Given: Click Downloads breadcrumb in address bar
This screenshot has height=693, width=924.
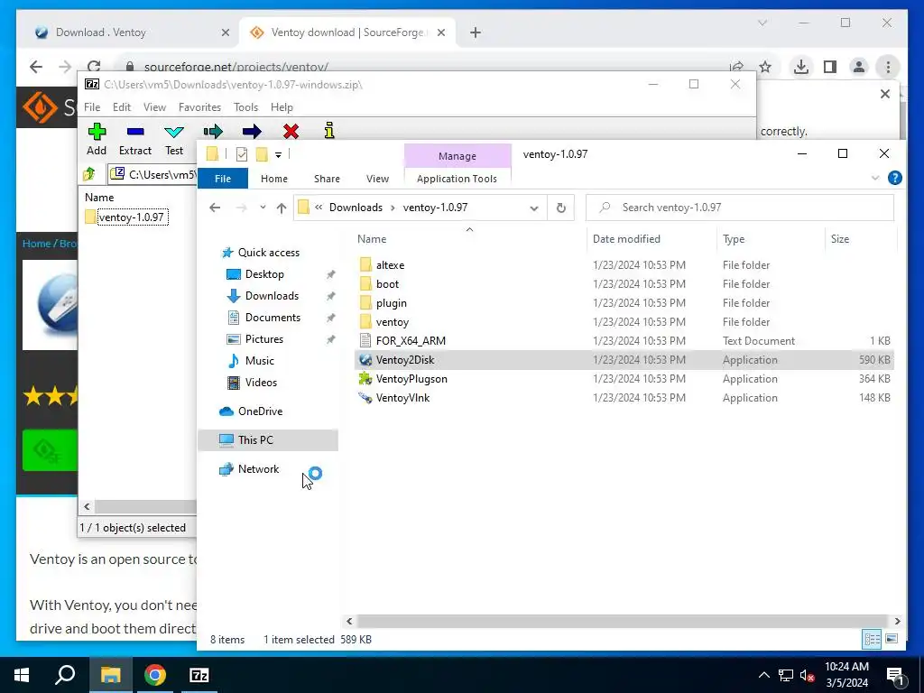Looking at the screenshot, I should pyautogui.click(x=356, y=208).
